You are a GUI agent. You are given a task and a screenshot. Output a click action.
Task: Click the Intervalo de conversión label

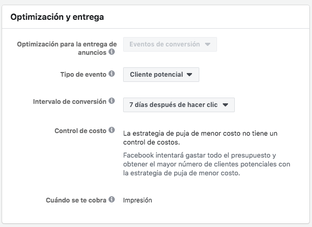(x=69, y=101)
